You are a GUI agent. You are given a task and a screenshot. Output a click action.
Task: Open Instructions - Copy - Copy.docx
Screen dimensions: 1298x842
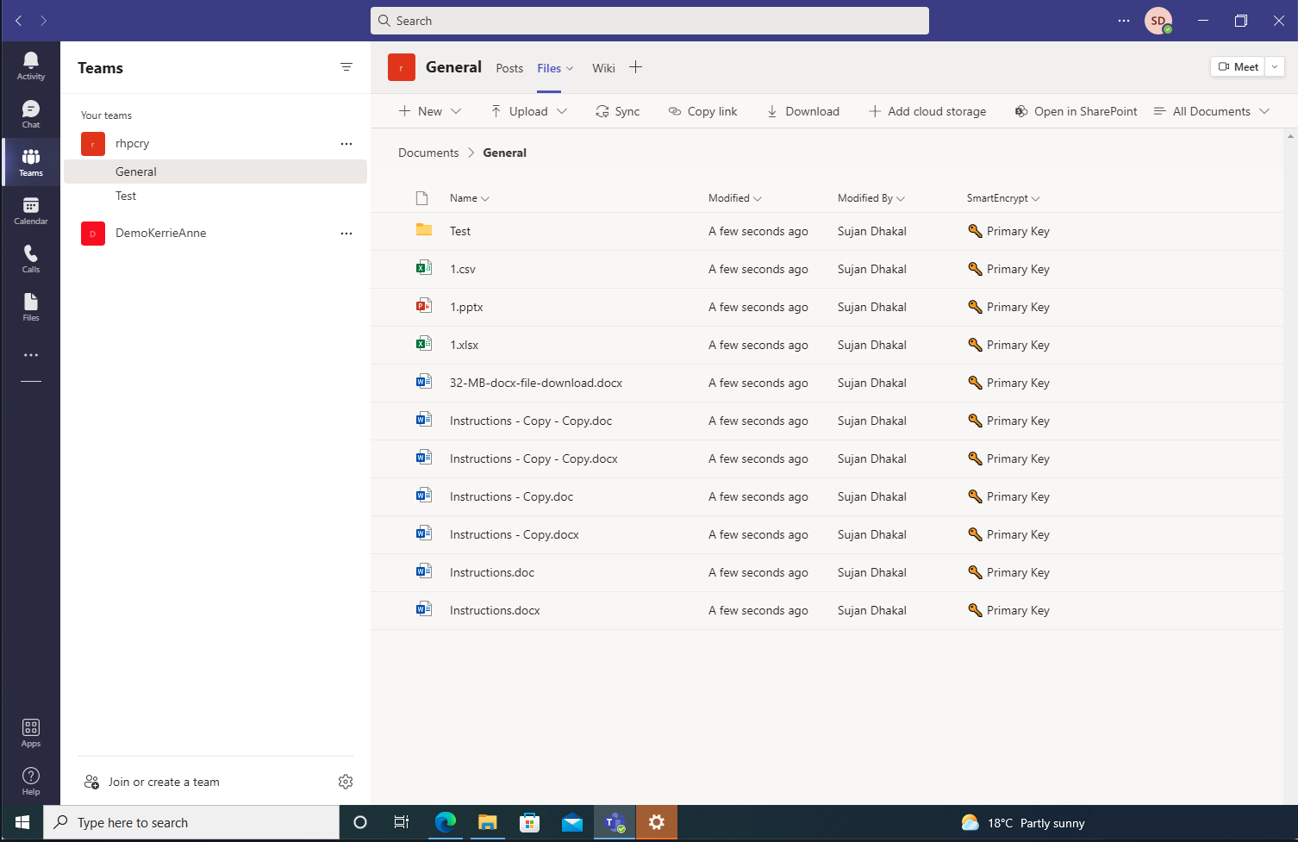[534, 458]
